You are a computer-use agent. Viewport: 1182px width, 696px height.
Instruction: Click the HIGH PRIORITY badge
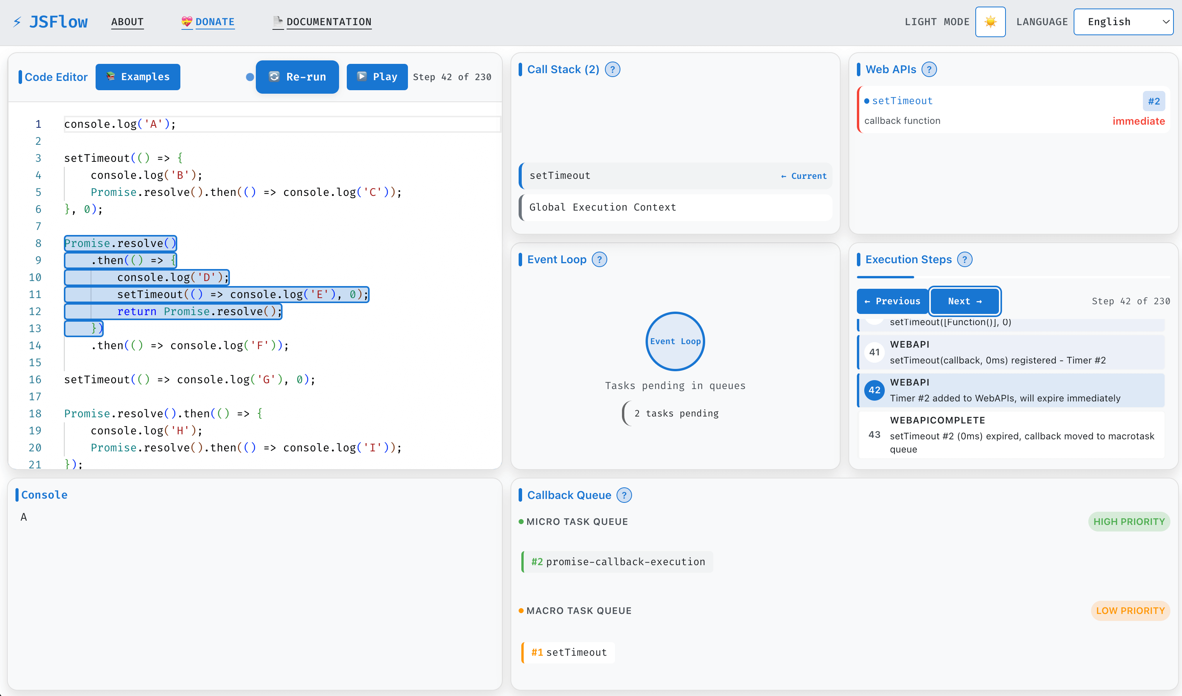(x=1129, y=521)
